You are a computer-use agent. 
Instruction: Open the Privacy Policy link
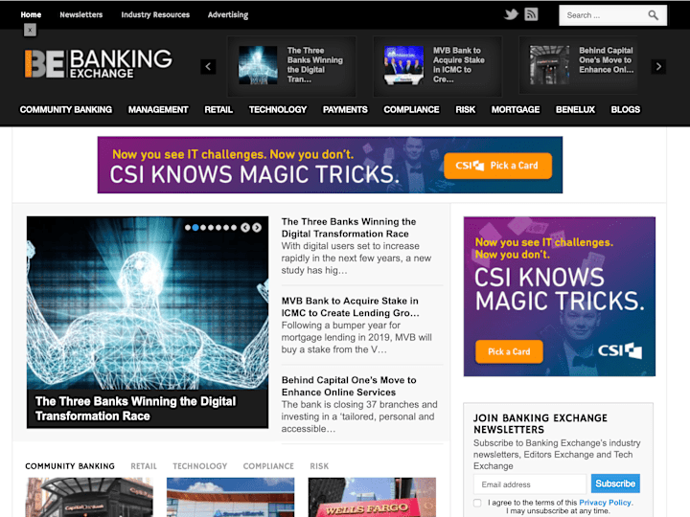click(x=606, y=503)
